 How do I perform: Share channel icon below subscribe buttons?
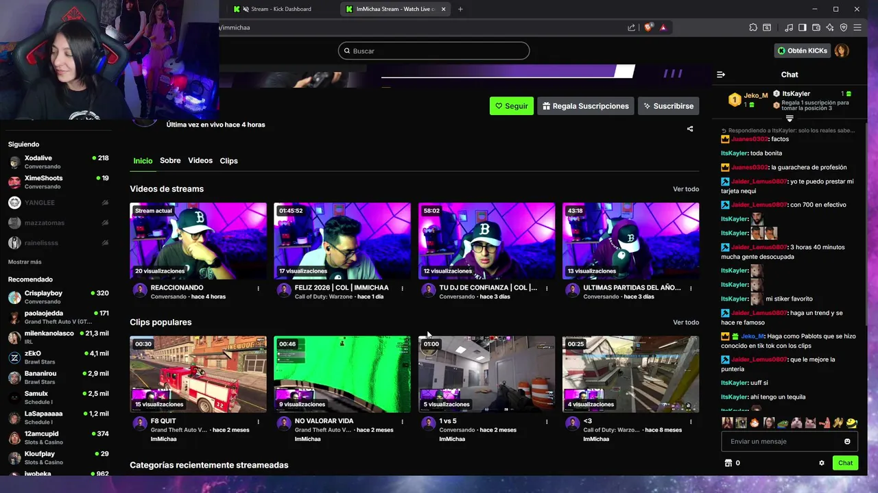[690, 129]
